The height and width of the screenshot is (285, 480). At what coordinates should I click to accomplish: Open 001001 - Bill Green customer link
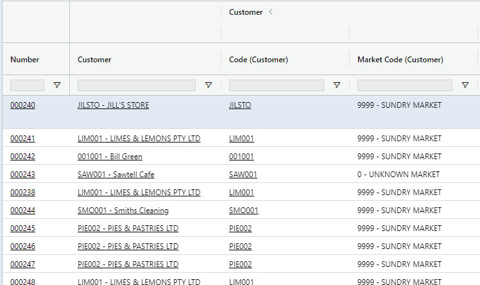(x=110, y=157)
